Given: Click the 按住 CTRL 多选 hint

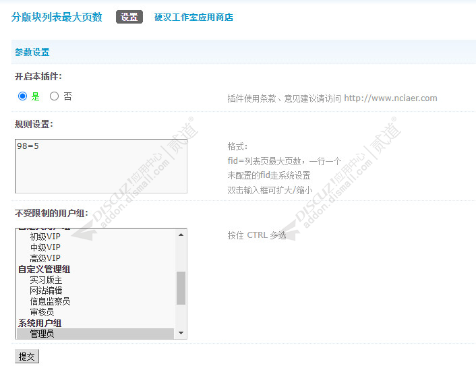Looking at the screenshot, I should 257,235.
